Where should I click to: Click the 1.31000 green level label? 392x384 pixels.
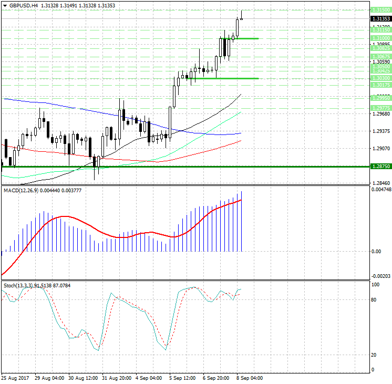click(381, 38)
